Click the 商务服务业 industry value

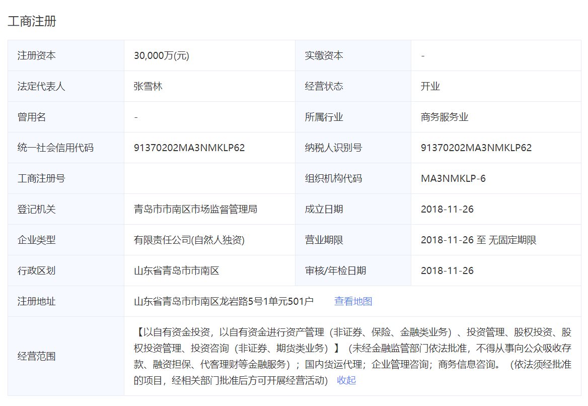click(444, 117)
